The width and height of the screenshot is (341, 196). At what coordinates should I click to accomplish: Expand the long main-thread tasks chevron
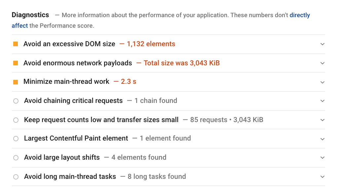(322, 177)
